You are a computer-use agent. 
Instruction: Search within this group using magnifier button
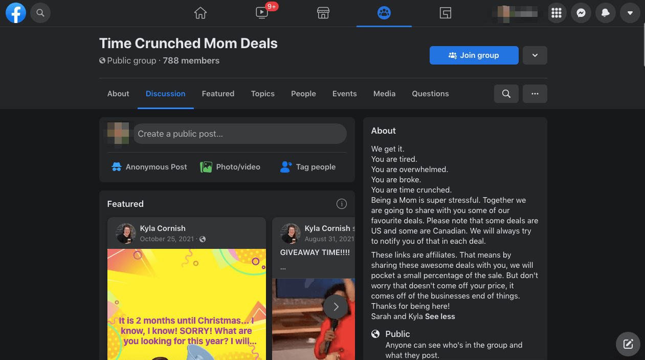tap(506, 94)
